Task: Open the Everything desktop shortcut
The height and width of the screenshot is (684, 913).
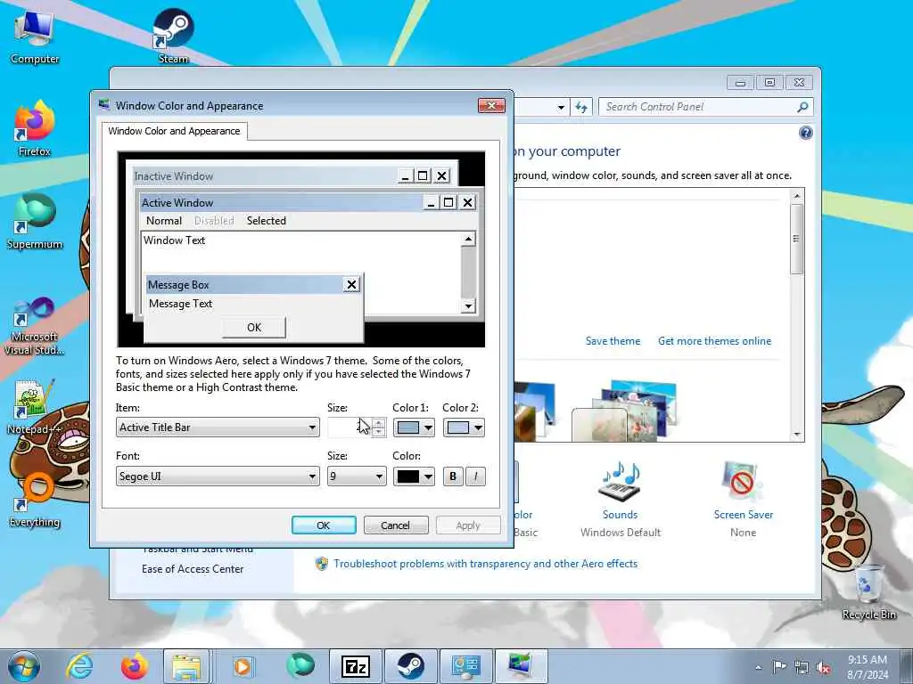Action: (x=35, y=499)
